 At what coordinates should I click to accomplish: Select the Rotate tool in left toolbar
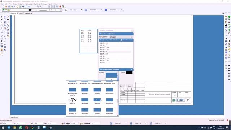coord(5,19)
